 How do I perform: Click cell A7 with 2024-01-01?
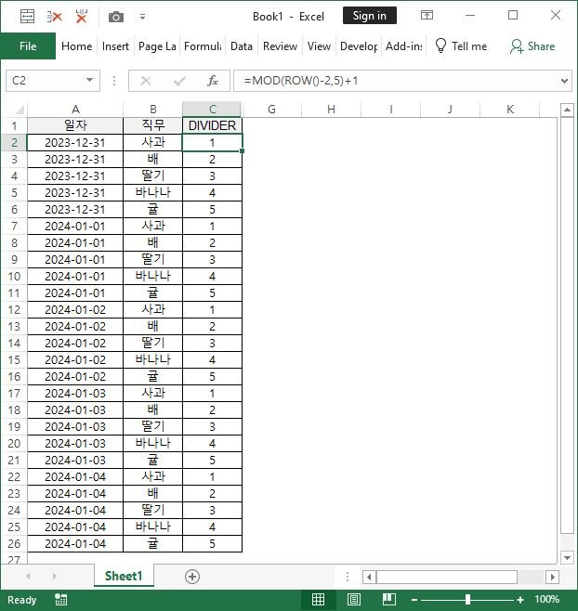75,226
